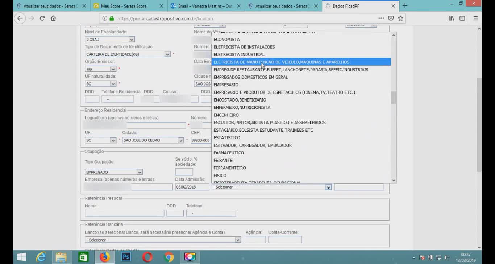Click the page vertical scrollbar thumb
This screenshot has width=495, height=264.
click(479, 125)
